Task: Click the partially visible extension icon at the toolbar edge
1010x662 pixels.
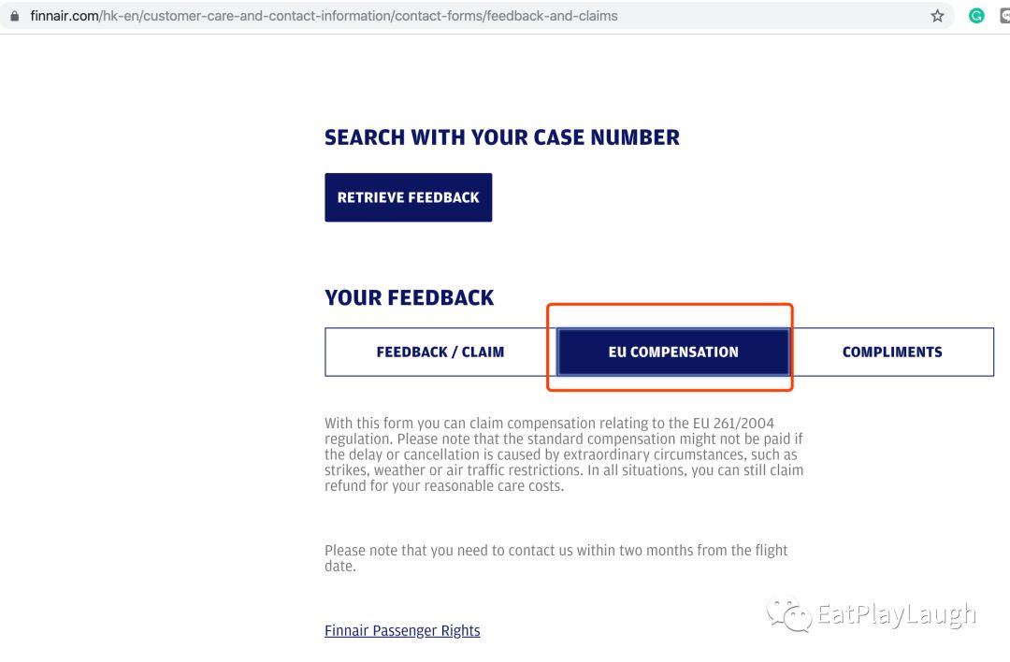Action: 1004,16
